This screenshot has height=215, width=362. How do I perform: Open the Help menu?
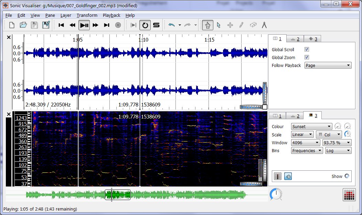(x=130, y=15)
